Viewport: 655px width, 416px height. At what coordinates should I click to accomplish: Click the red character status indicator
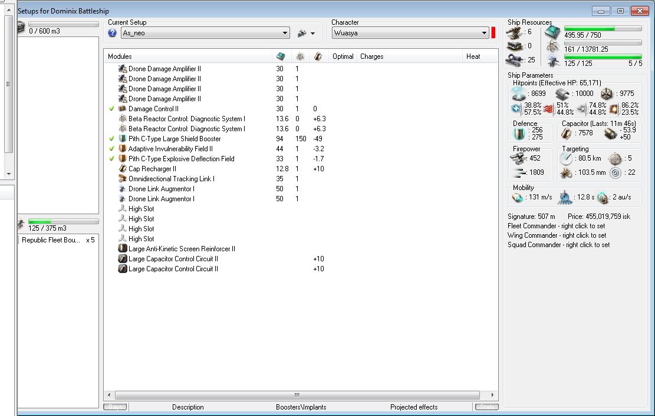pyautogui.click(x=493, y=32)
